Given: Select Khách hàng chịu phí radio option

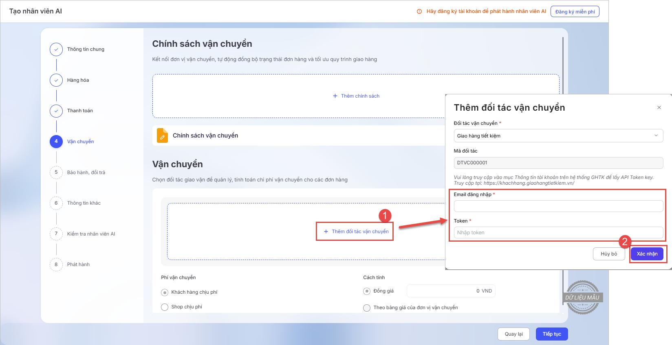Looking at the screenshot, I should tap(165, 293).
